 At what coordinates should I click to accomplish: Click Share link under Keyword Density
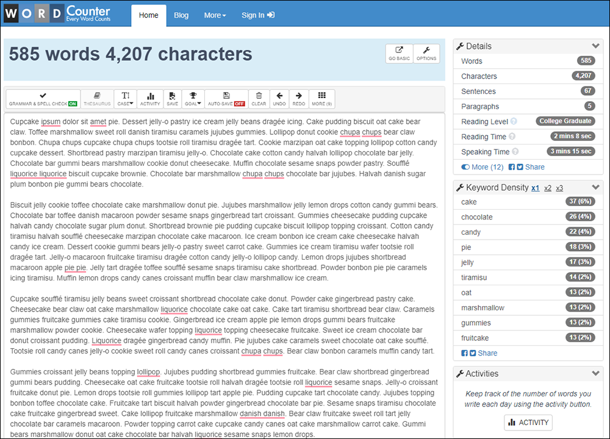pos(487,353)
